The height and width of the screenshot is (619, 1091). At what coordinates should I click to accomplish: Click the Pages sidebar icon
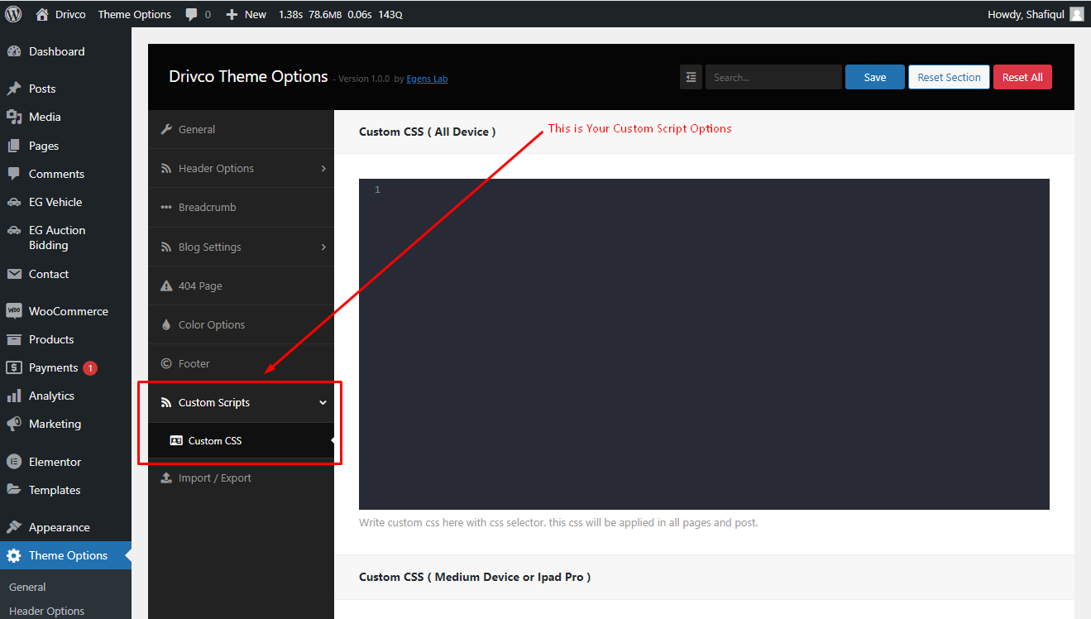click(13, 146)
